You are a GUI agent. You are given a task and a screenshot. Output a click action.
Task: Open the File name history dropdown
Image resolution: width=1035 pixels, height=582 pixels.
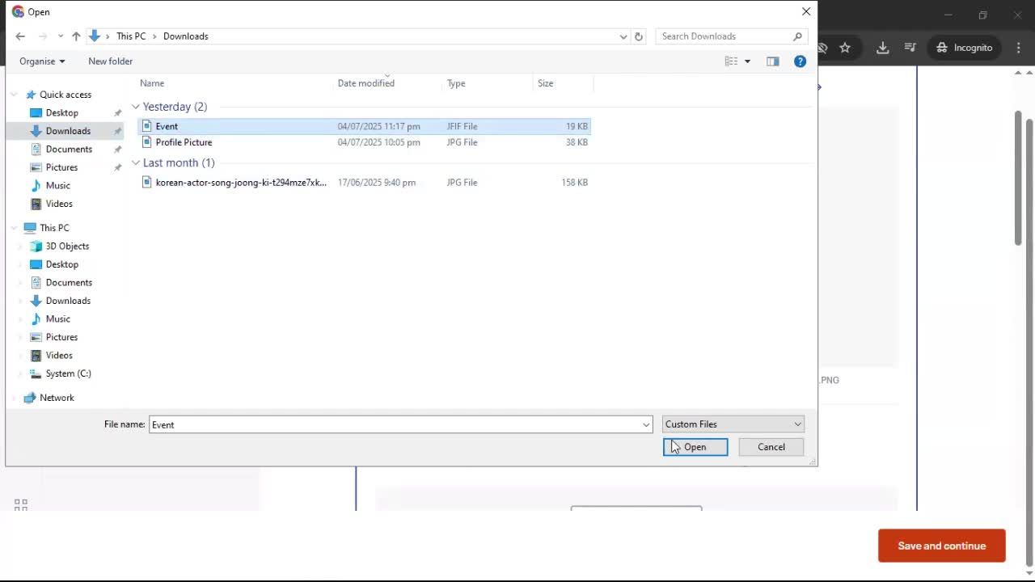point(646,424)
